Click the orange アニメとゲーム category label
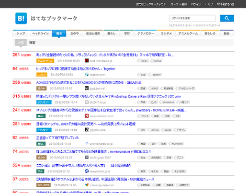 [45, 61]
